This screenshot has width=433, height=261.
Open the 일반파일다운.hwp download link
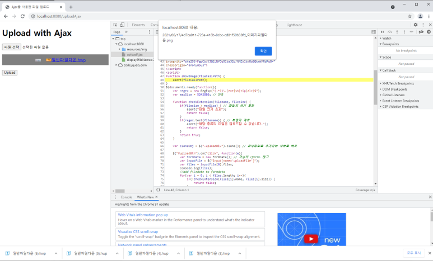68,60
